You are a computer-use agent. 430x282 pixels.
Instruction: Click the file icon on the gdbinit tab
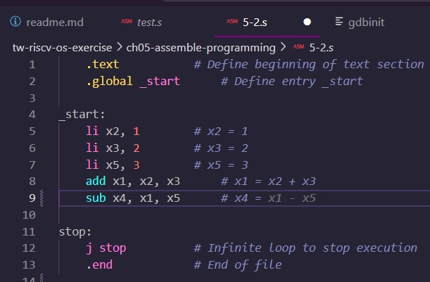340,22
